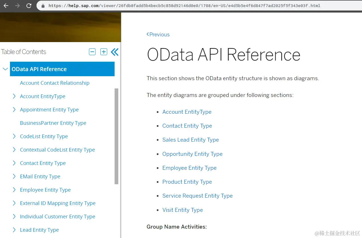This screenshot has height=238, width=362.
Task: Open Visit Entity Type link
Action: point(182,210)
